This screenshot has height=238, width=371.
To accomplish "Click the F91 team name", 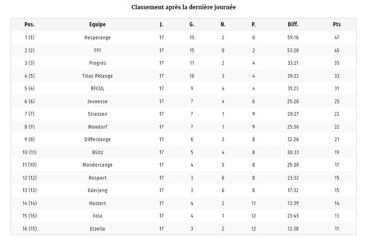I will pos(97,50).
